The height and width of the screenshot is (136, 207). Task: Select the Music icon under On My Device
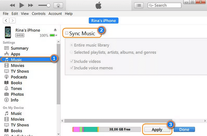pos(6,113)
